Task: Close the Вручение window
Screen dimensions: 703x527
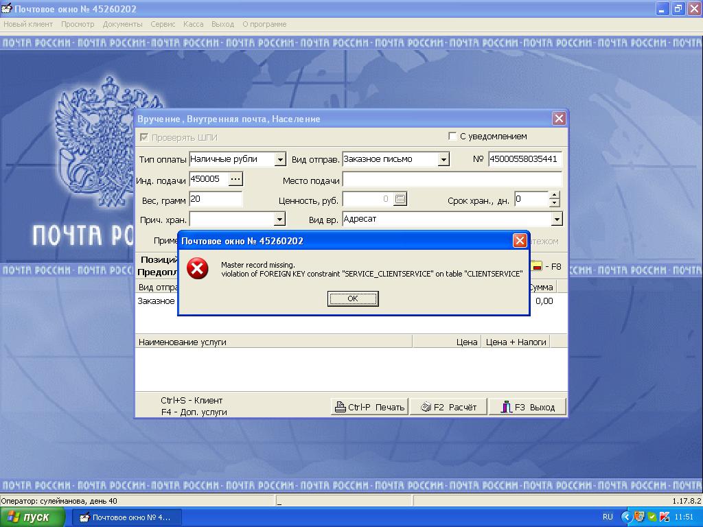Action: [559, 118]
